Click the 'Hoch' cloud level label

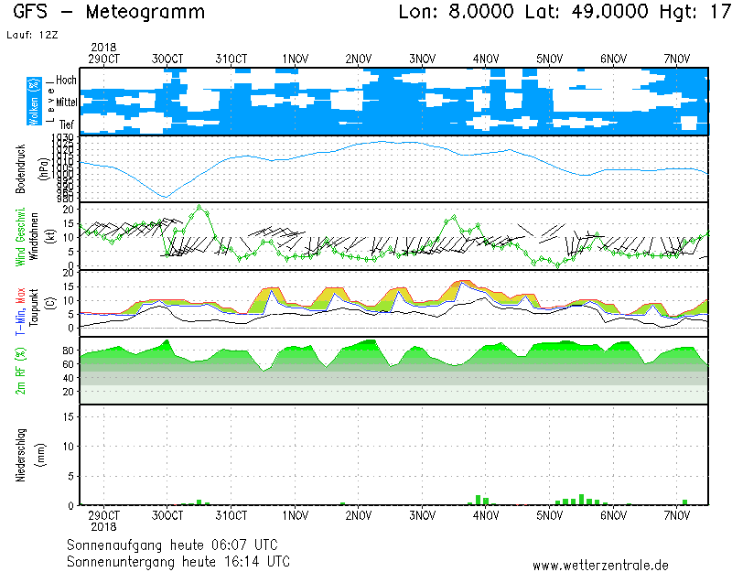tap(66, 80)
